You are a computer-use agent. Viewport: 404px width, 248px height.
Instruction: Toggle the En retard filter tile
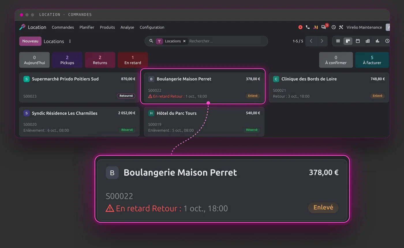pyautogui.click(x=133, y=60)
